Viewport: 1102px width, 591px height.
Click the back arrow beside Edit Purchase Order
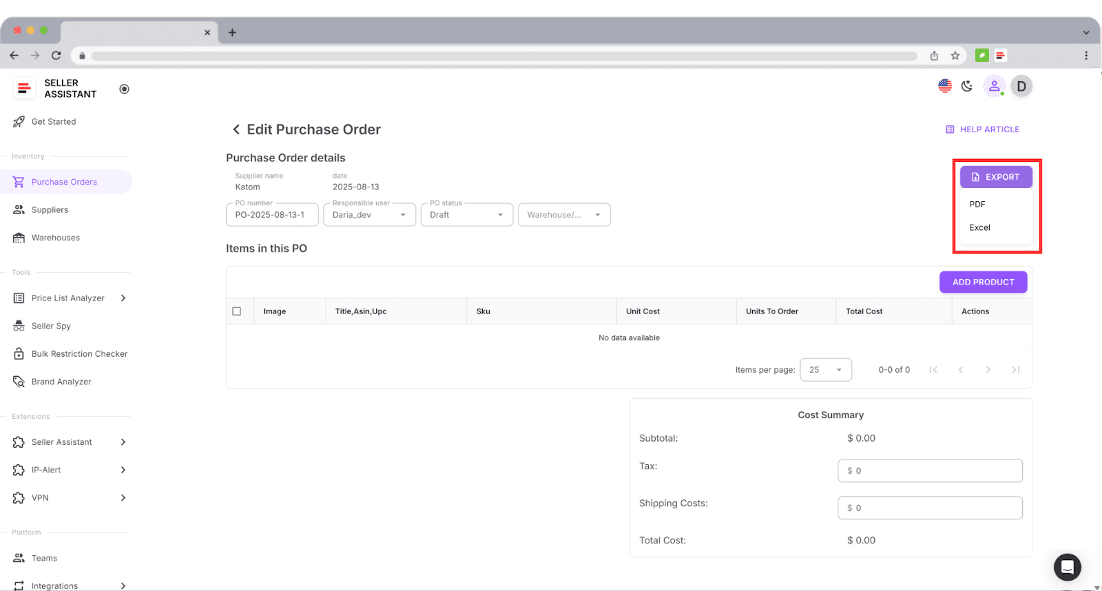coord(236,129)
